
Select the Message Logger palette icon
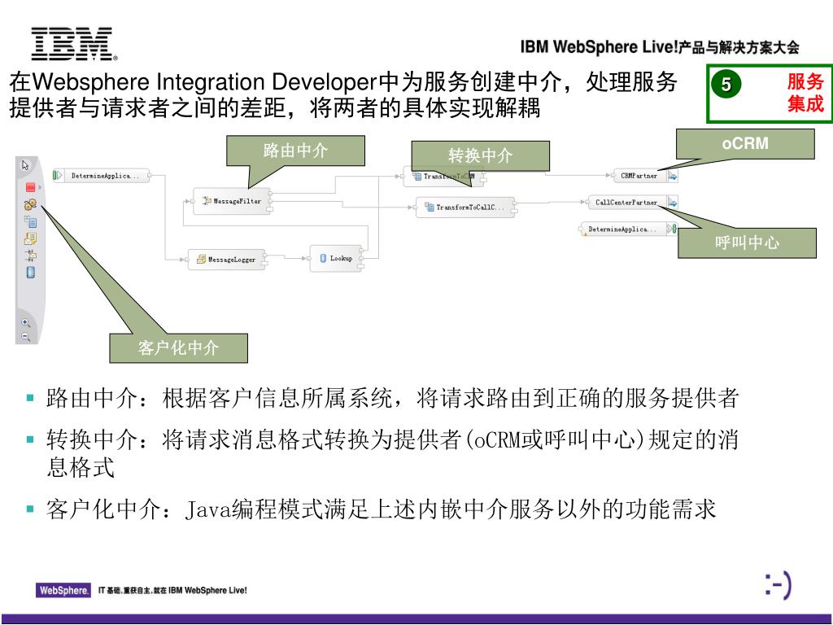30,238
